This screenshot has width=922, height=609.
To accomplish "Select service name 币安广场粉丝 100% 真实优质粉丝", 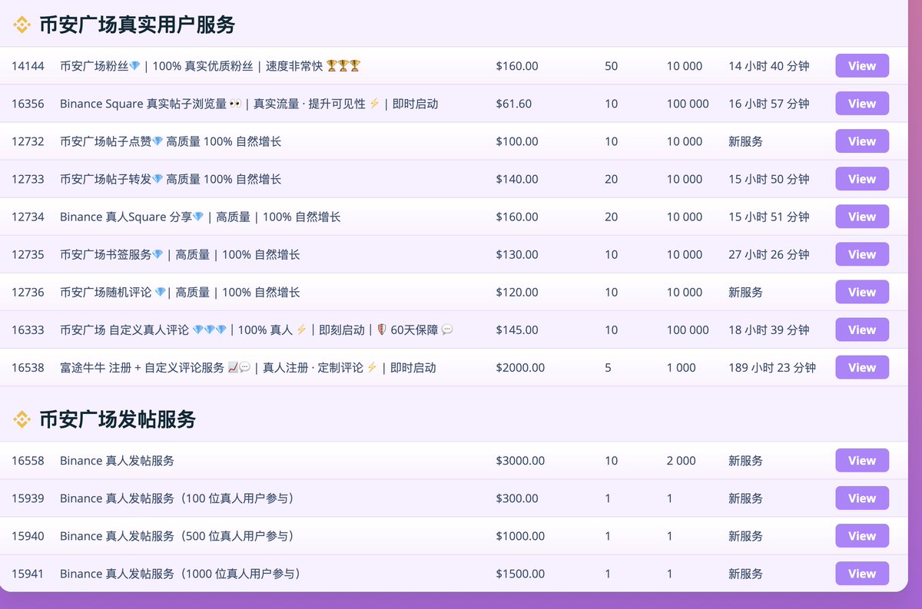I will coord(210,66).
